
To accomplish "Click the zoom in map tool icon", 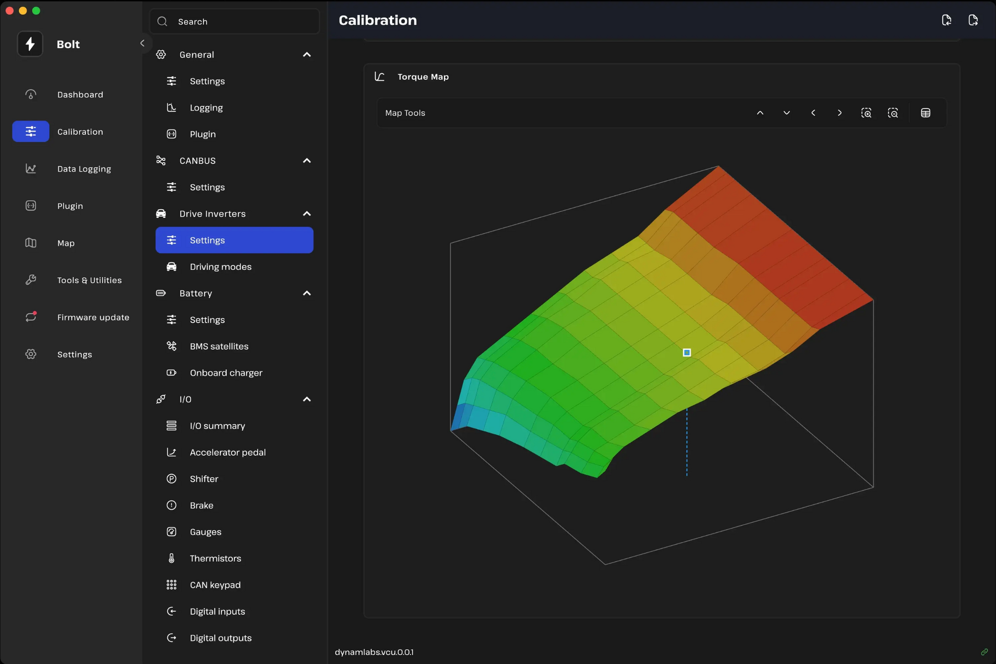I will tap(866, 113).
